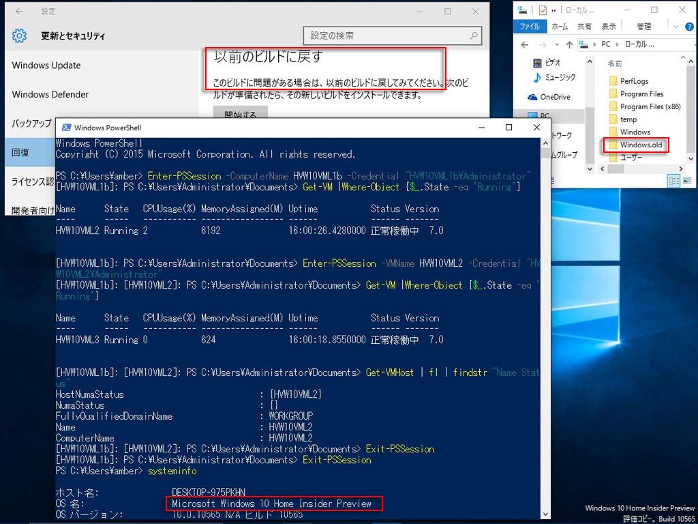Image resolution: width=698 pixels, height=524 pixels.
Task: Click the Explorer forward arrow
Action: (x=543, y=44)
